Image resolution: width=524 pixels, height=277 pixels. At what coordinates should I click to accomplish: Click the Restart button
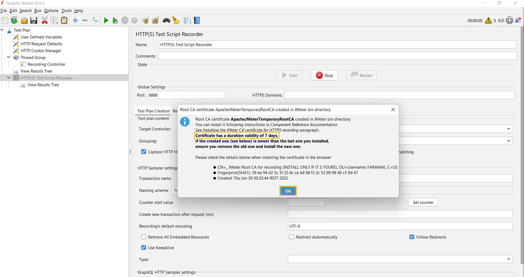(x=362, y=75)
